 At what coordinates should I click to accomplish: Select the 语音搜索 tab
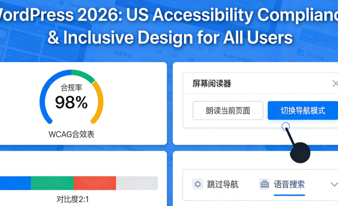coord(289,184)
